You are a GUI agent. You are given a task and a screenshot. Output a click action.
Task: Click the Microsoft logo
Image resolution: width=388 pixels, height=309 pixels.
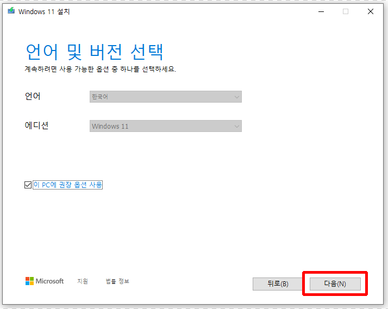pos(45,281)
